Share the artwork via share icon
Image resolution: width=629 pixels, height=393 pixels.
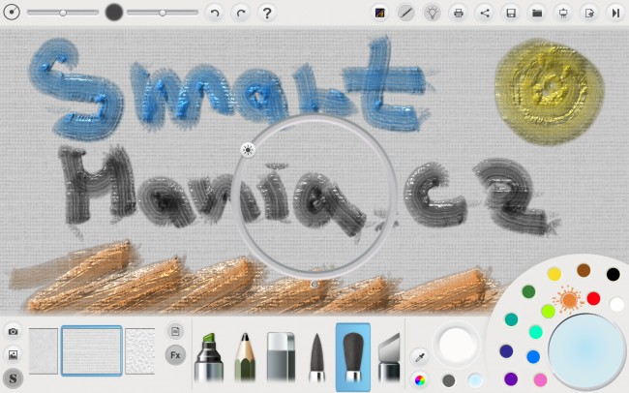pyautogui.click(x=485, y=14)
